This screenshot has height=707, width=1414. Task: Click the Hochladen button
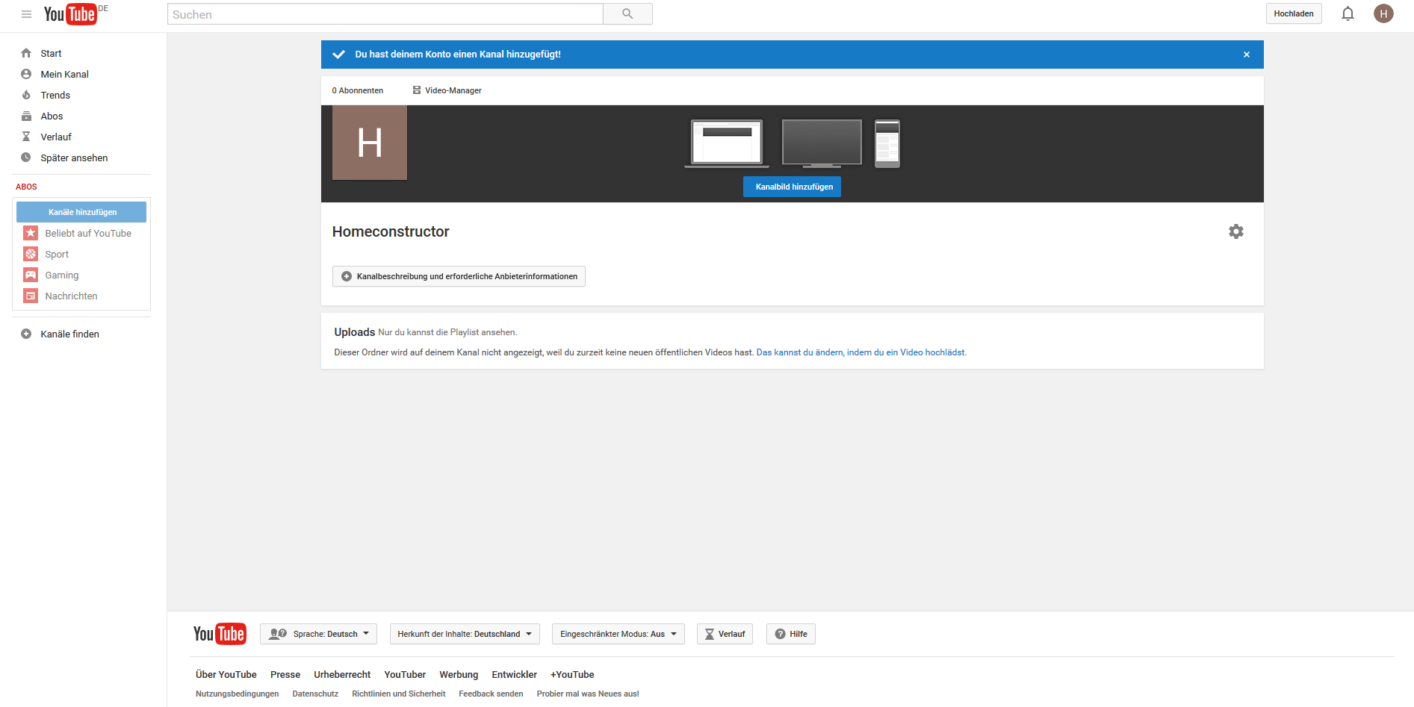tap(1294, 13)
